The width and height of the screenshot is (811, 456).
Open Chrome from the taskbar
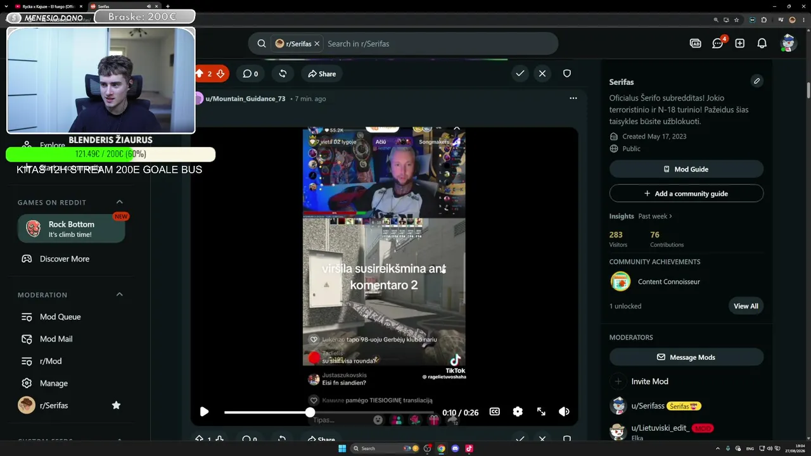[x=441, y=448]
